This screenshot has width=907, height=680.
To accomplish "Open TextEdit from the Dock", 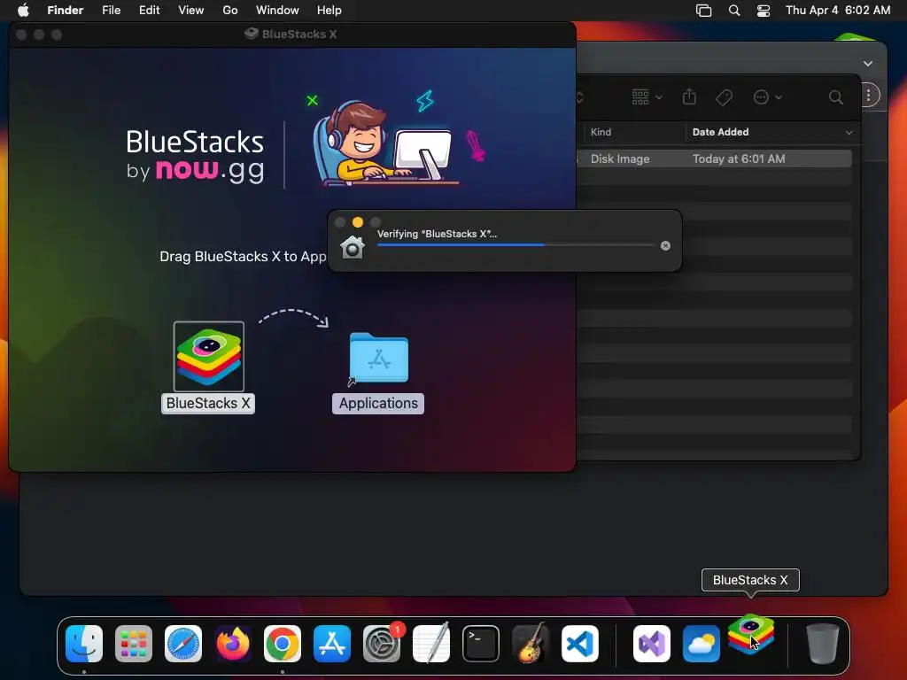I will click(431, 643).
